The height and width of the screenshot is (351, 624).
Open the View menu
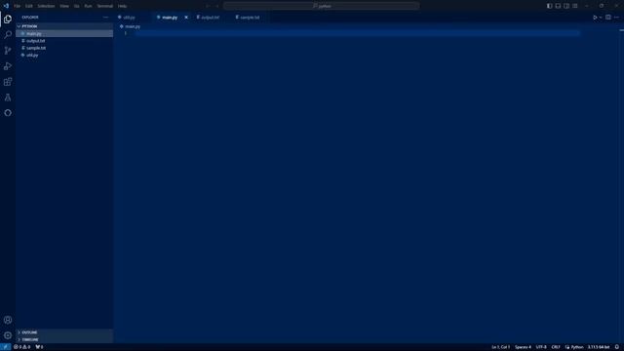(64, 6)
